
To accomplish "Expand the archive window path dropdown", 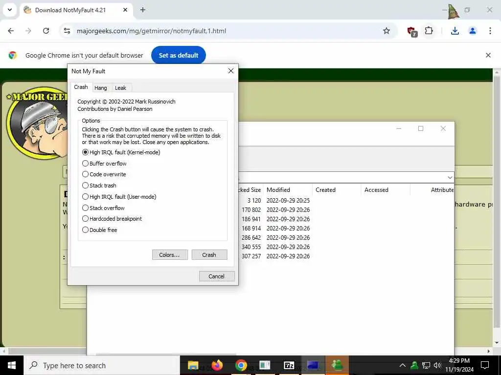I will [450, 177].
